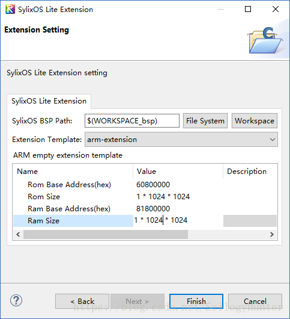Click the Ram Size value edit field
Image resolution: width=290 pixels, height=319 pixels.
click(x=178, y=220)
